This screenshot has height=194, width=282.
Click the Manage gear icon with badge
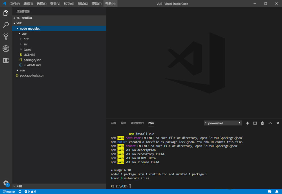pos(6,183)
